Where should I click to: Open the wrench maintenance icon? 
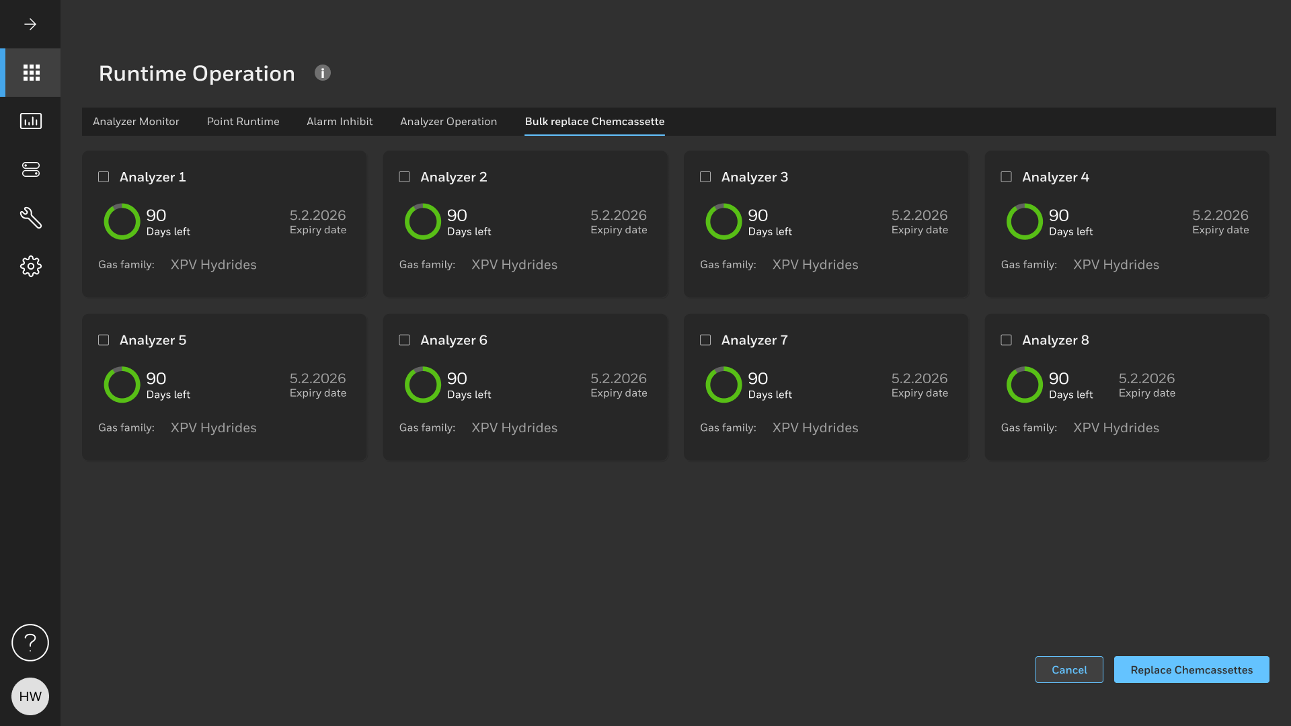[31, 218]
